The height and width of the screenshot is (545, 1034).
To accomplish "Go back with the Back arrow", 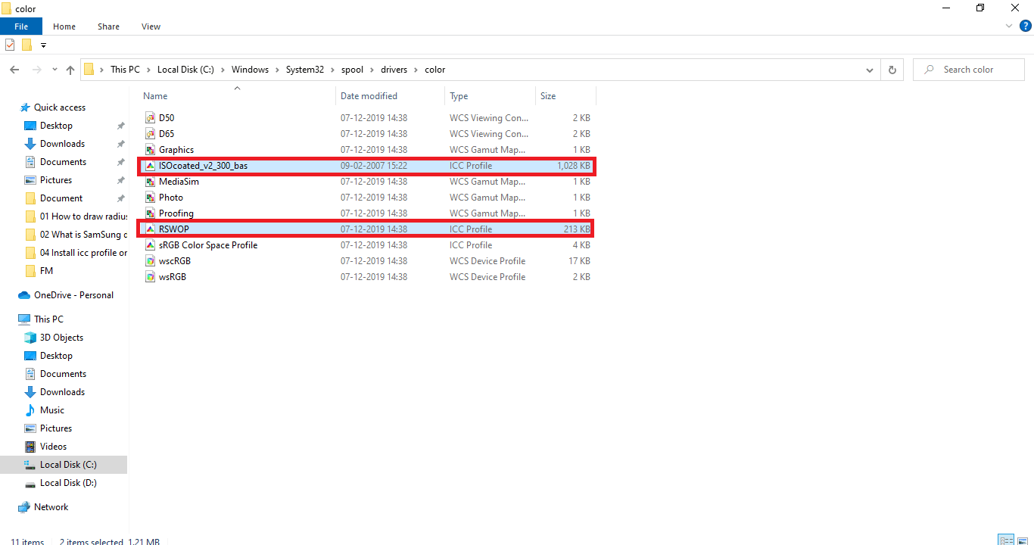I will (14, 70).
